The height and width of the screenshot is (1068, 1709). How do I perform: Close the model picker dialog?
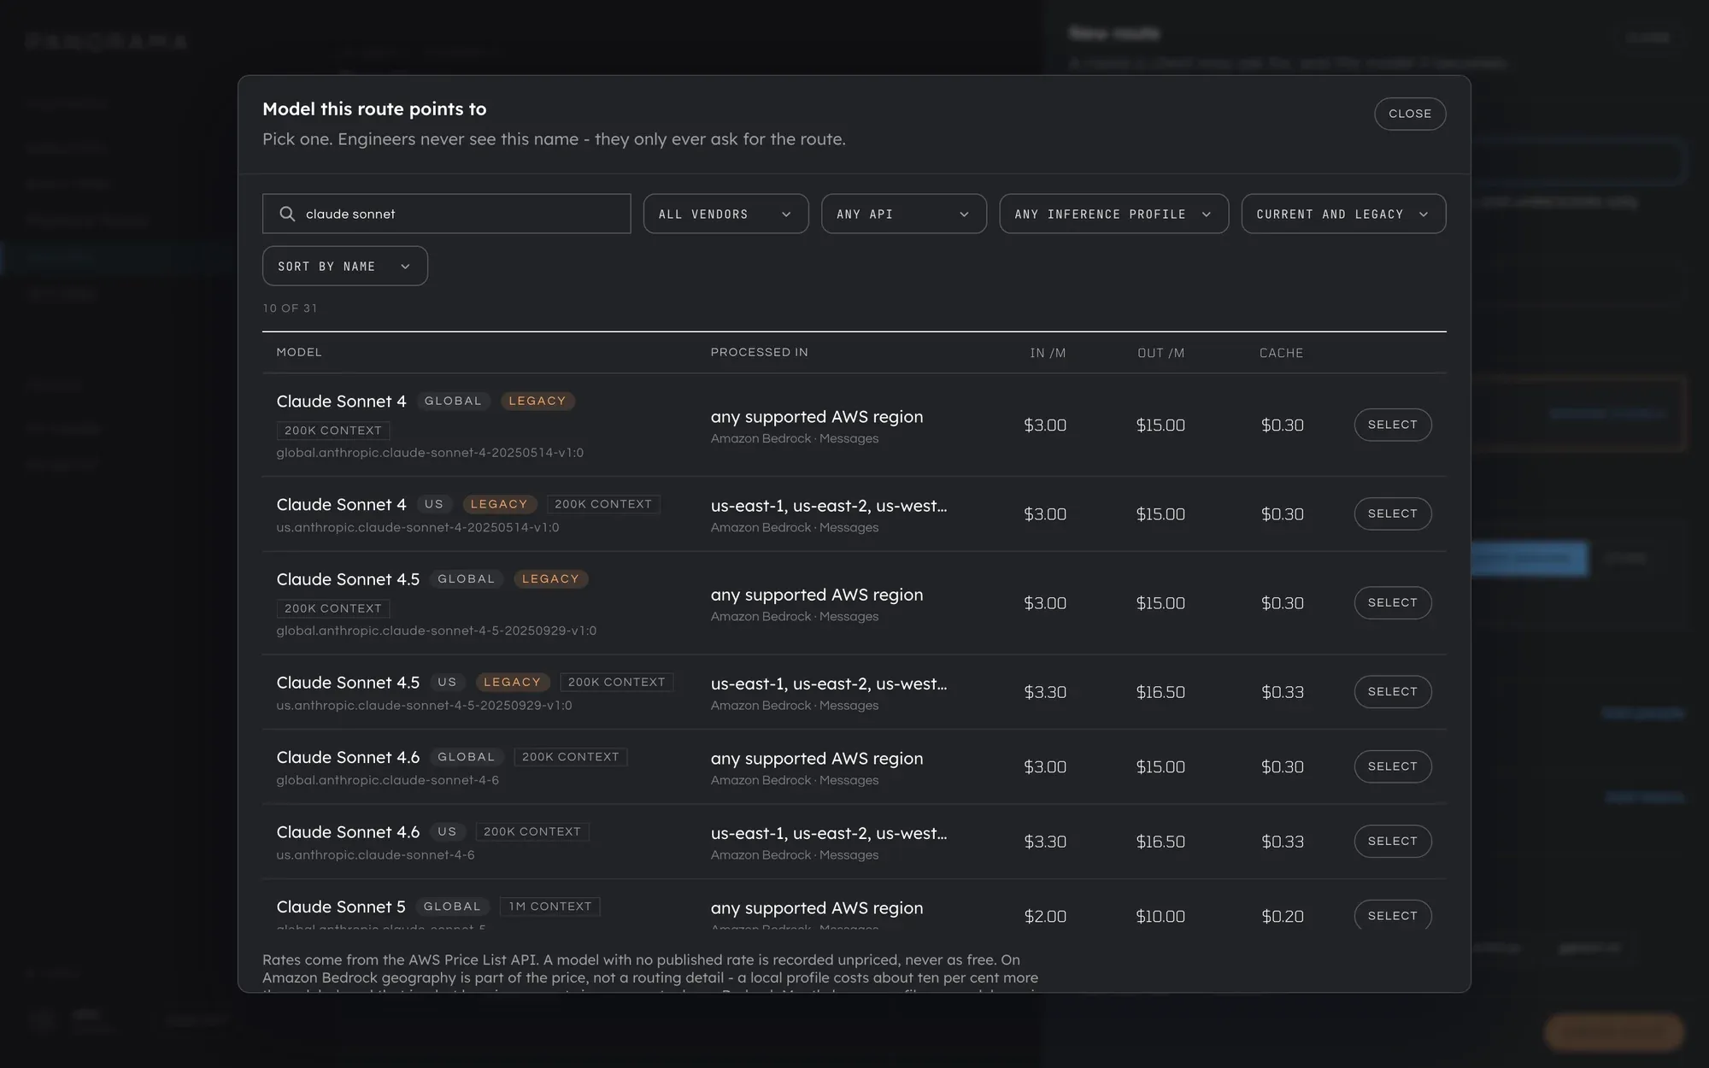(1410, 114)
